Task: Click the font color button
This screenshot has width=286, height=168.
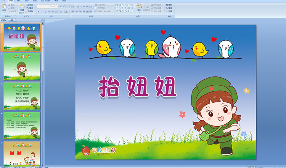Action: [66, 12]
